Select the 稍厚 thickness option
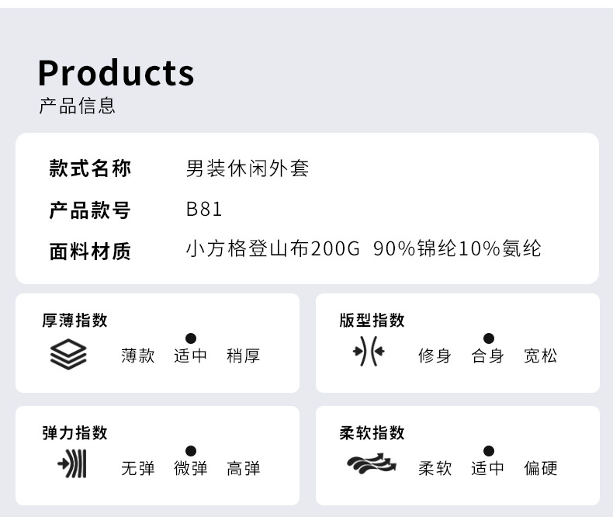 244,356
